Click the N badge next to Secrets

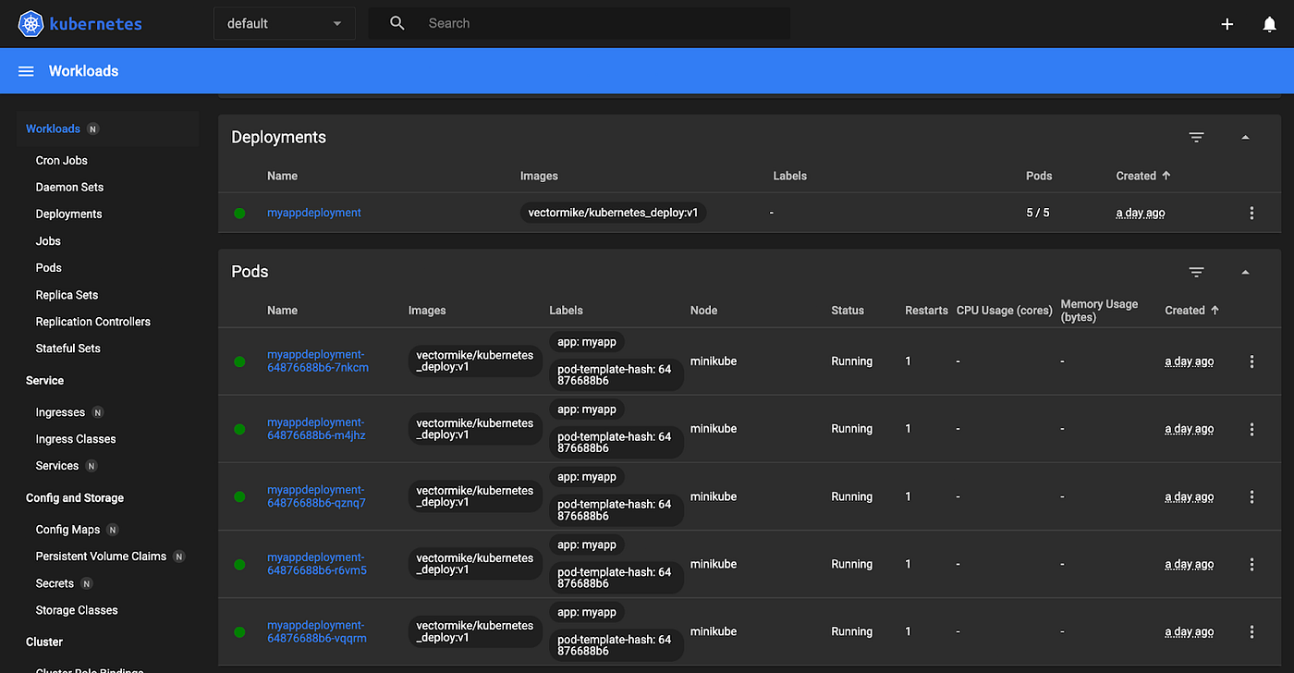point(86,583)
